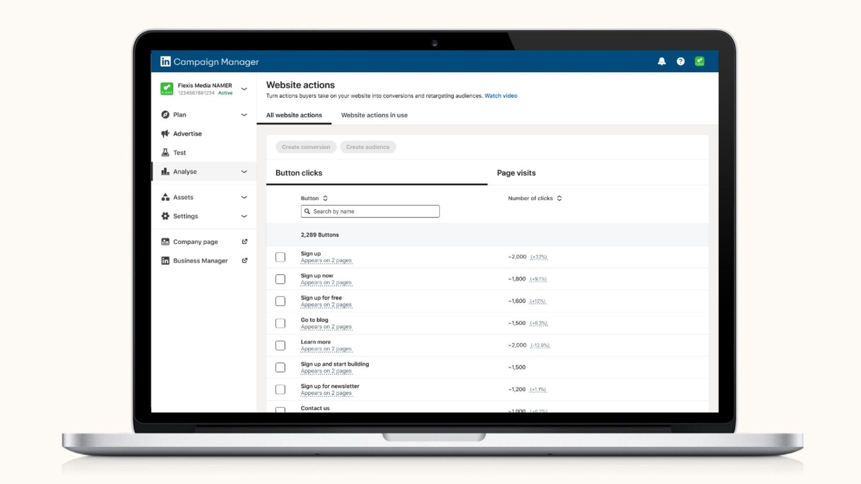The image size is (861, 484).
Task: Open notifications via the bell icon
Action: pyautogui.click(x=661, y=61)
